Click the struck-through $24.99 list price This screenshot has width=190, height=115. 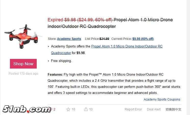pyautogui.click(x=104, y=39)
